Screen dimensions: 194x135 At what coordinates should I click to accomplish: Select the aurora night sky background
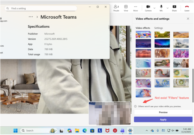(162, 43)
